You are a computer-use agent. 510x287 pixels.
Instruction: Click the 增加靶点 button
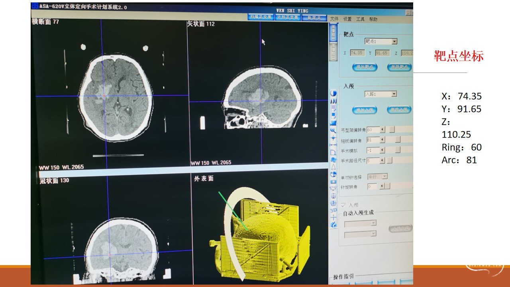click(x=364, y=67)
